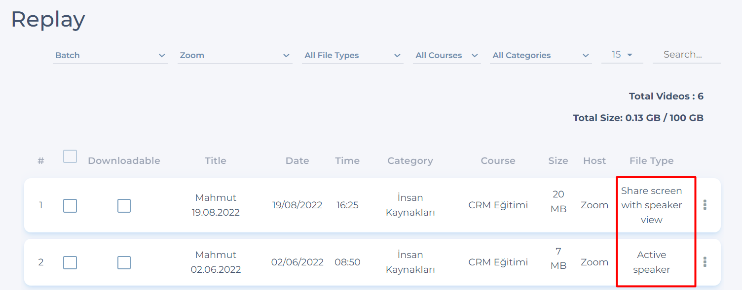This screenshot has width=742, height=290.
Task: Click the File Type column header
Action: point(651,161)
